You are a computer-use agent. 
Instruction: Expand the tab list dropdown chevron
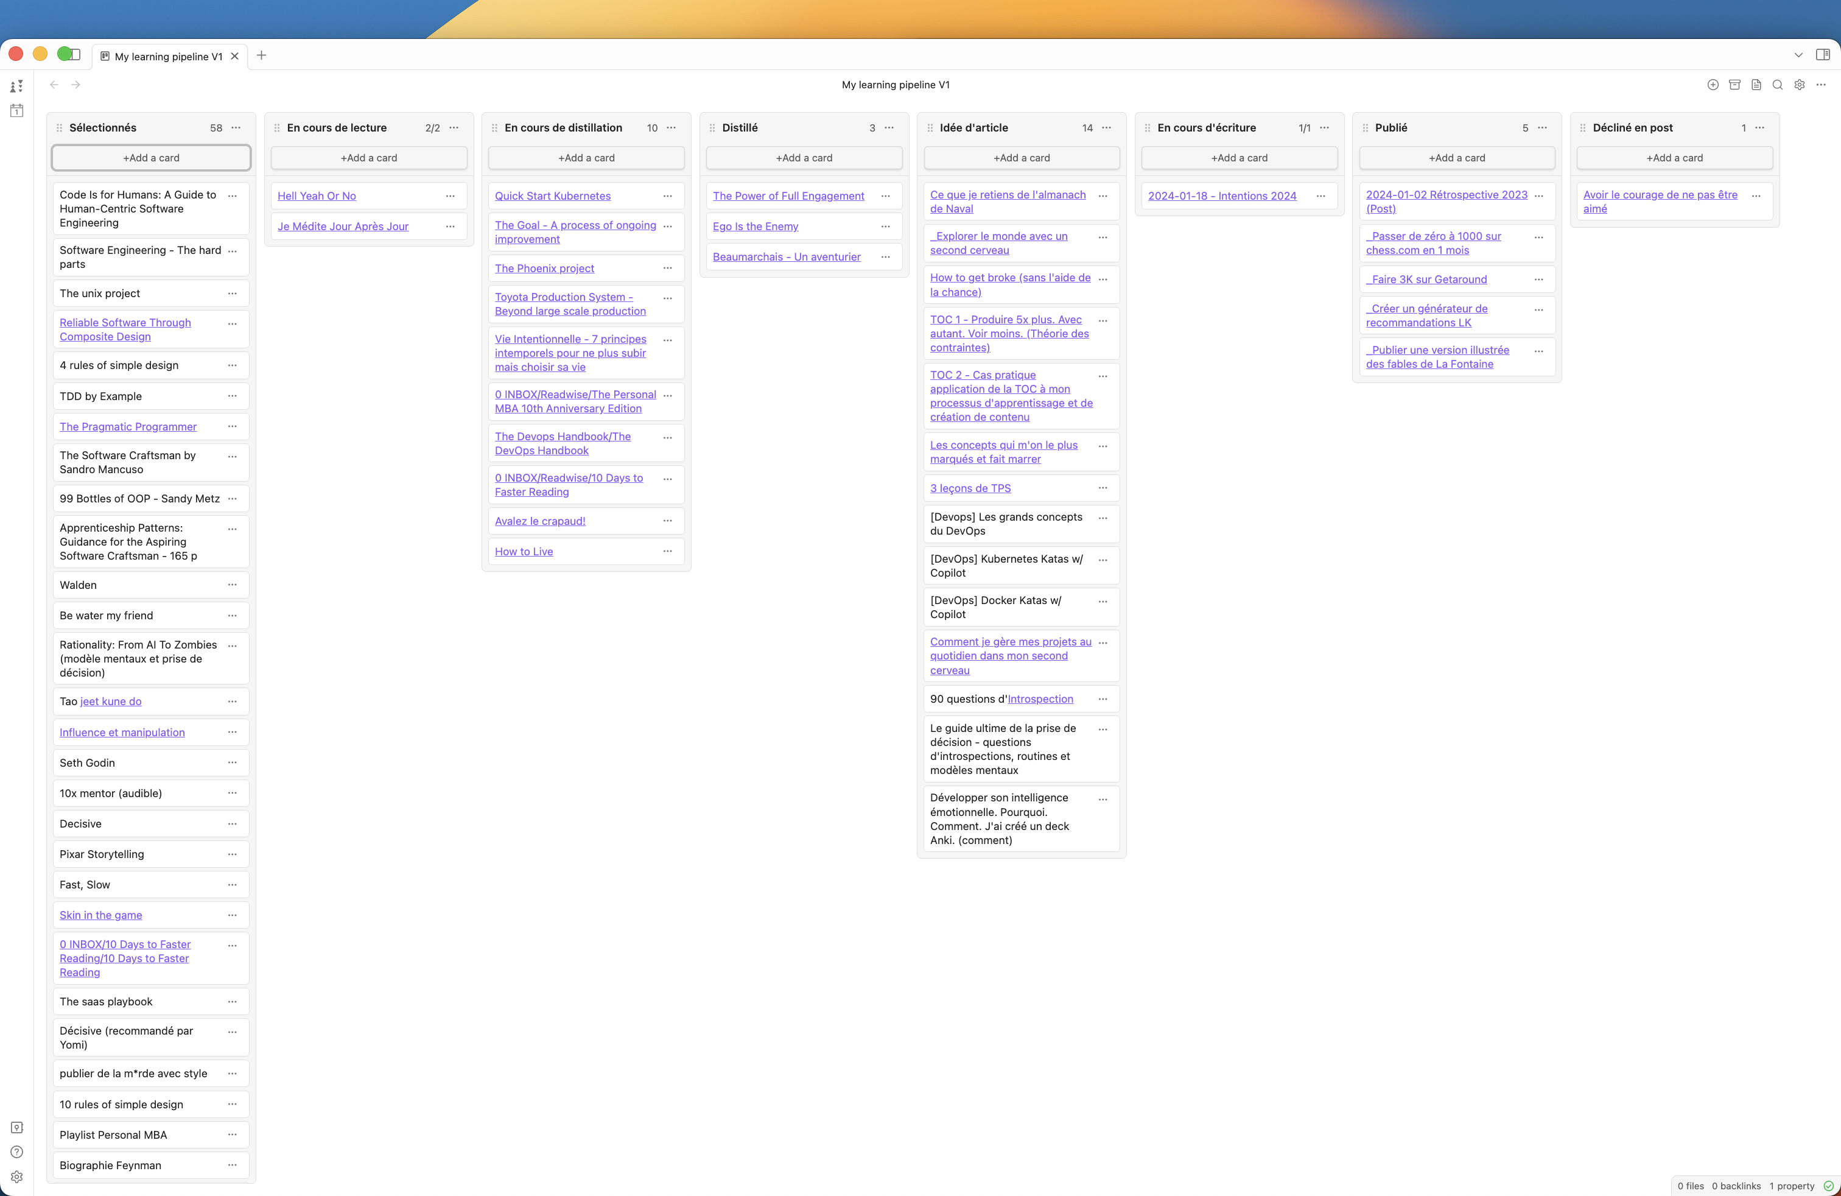(1798, 55)
